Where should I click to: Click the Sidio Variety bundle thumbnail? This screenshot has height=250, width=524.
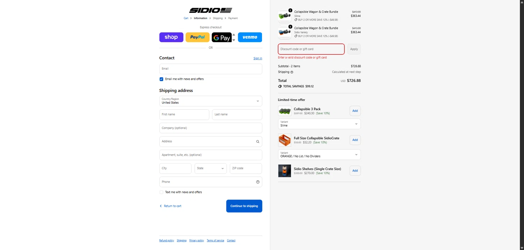(284, 32)
